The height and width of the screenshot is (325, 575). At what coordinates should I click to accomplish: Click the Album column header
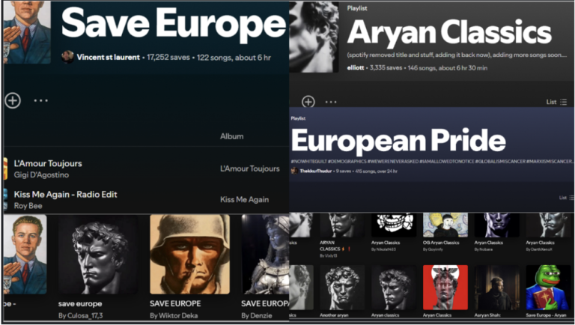click(232, 136)
